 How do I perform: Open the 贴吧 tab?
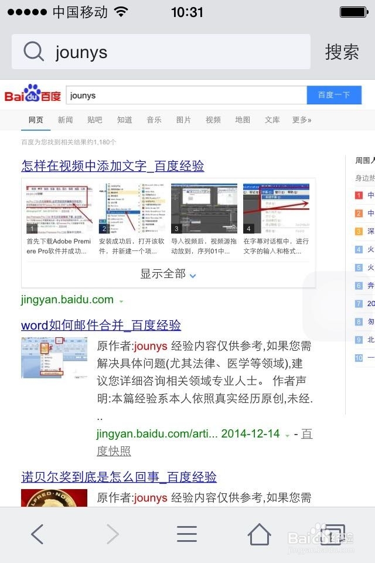point(95,120)
